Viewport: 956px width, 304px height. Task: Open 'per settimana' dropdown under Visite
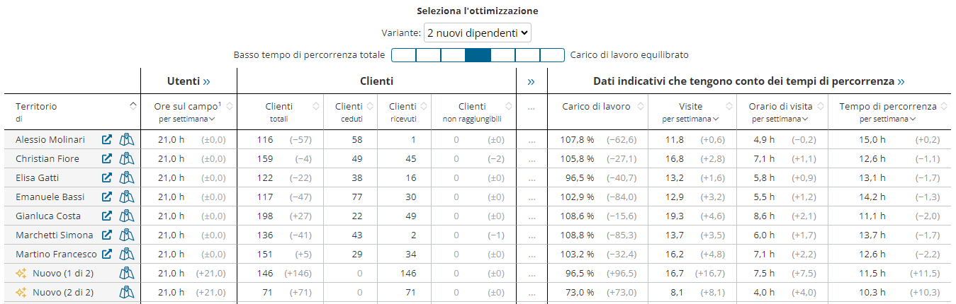(x=690, y=119)
